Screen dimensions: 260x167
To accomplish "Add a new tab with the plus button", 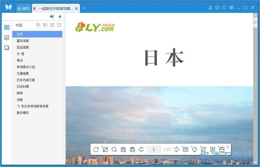I will click(84, 8).
